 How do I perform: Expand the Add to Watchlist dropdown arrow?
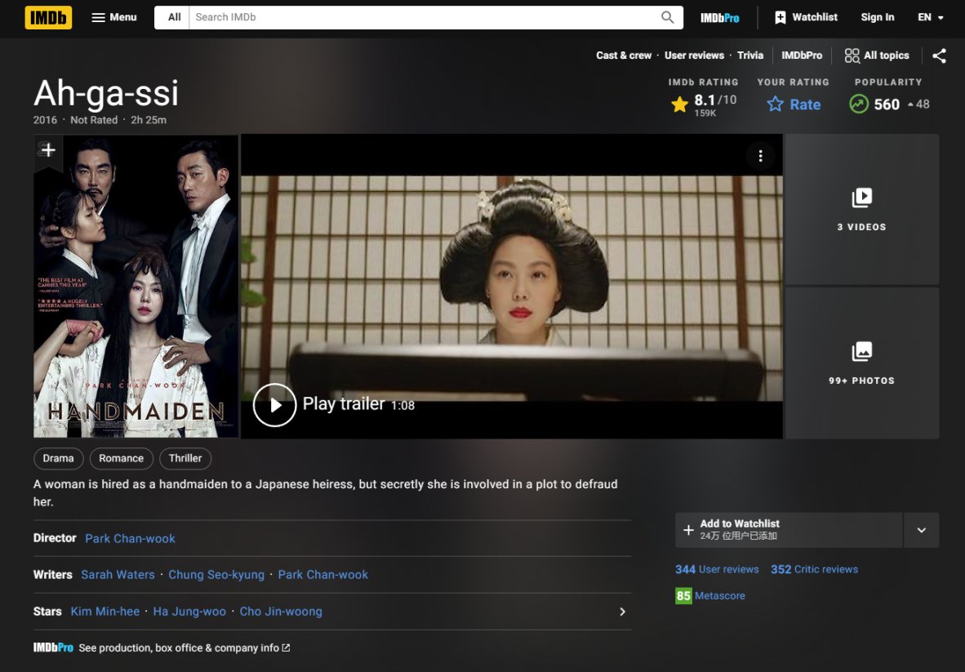pyautogui.click(x=921, y=530)
